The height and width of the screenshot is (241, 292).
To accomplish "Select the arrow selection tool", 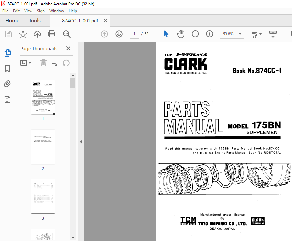I will 166,34.
